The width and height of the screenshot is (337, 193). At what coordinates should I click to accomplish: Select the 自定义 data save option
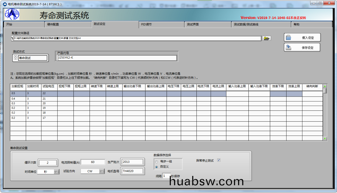156,167
